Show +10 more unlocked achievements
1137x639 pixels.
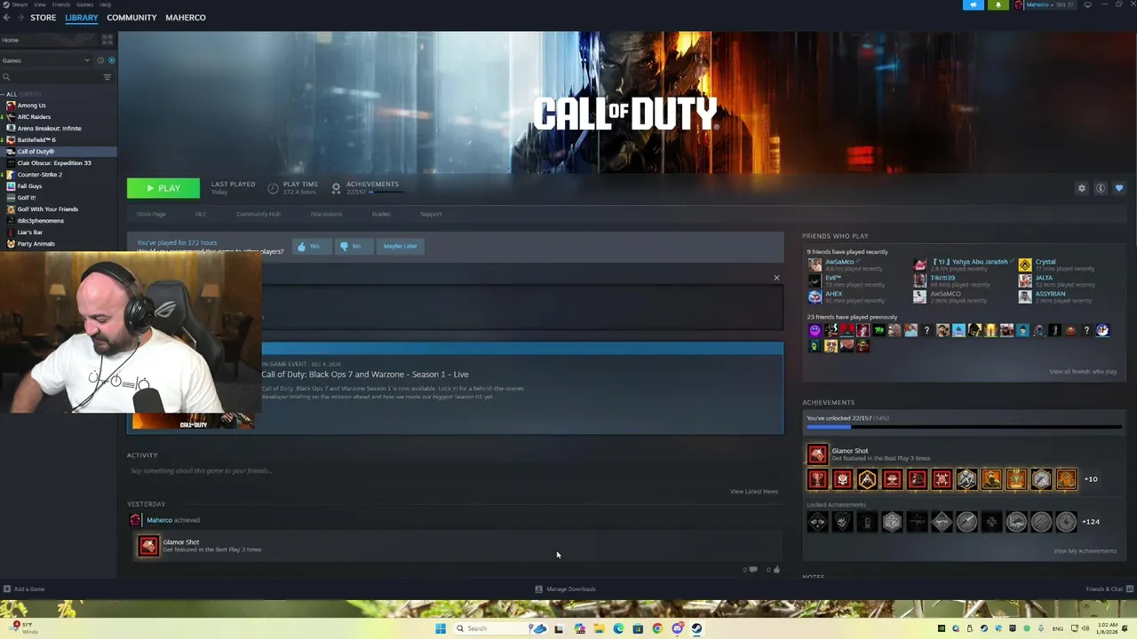click(x=1091, y=479)
